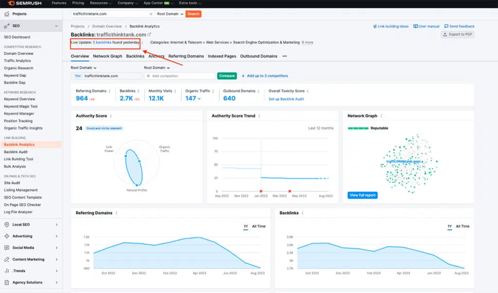Click the Agency Solutions document icon
This screenshot has width=498, height=293.
[x=7, y=282]
